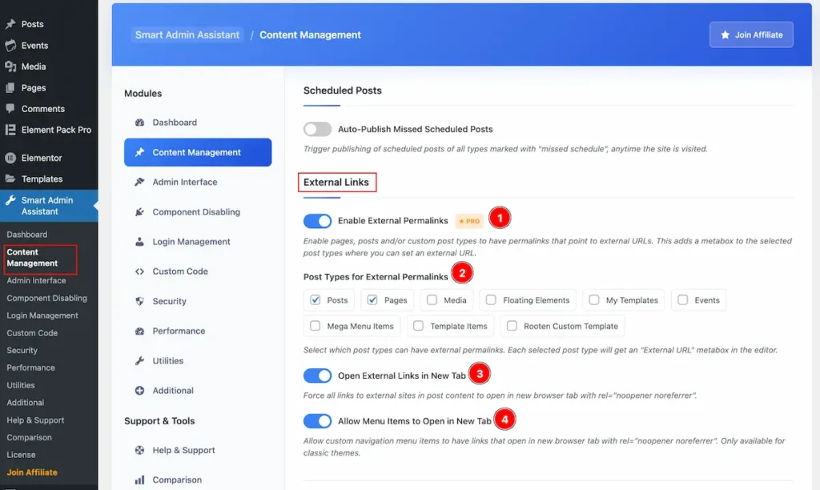Open Admin Interface submenu in WordPress sidebar
820x490 pixels.
(37, 280)
